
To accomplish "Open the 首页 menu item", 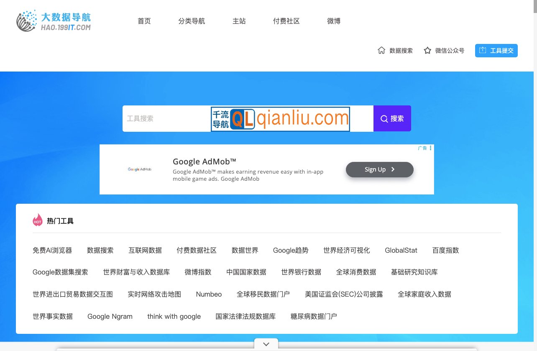I will click(144, 21).
